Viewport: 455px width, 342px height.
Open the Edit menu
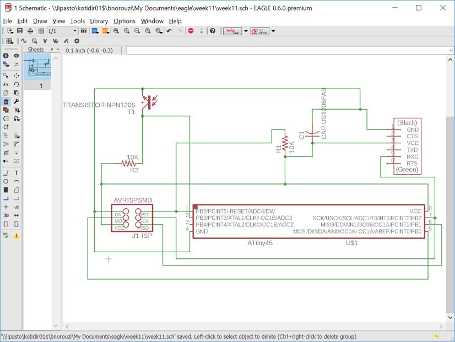coord(23,21)
